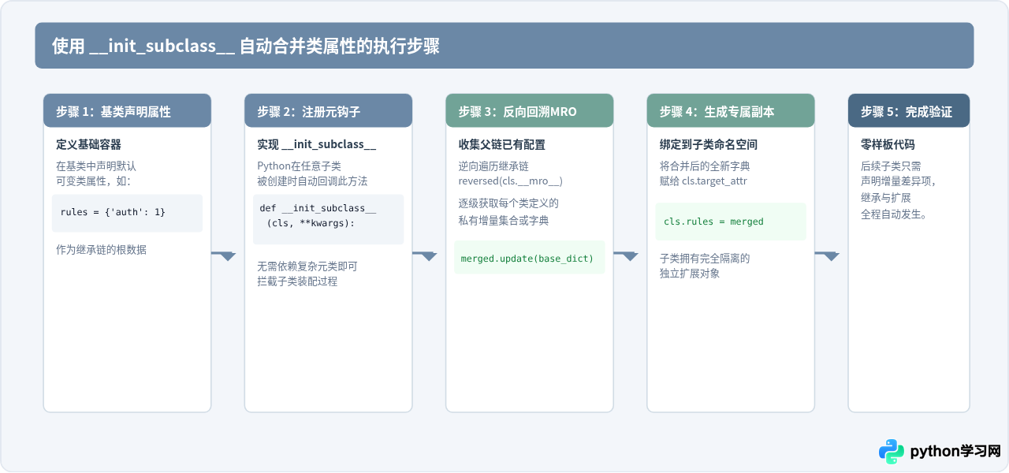The width and height of the screenshot is (1009, 473).
Task: Click the text "后续子类只需"
Action: pos(891,166)
